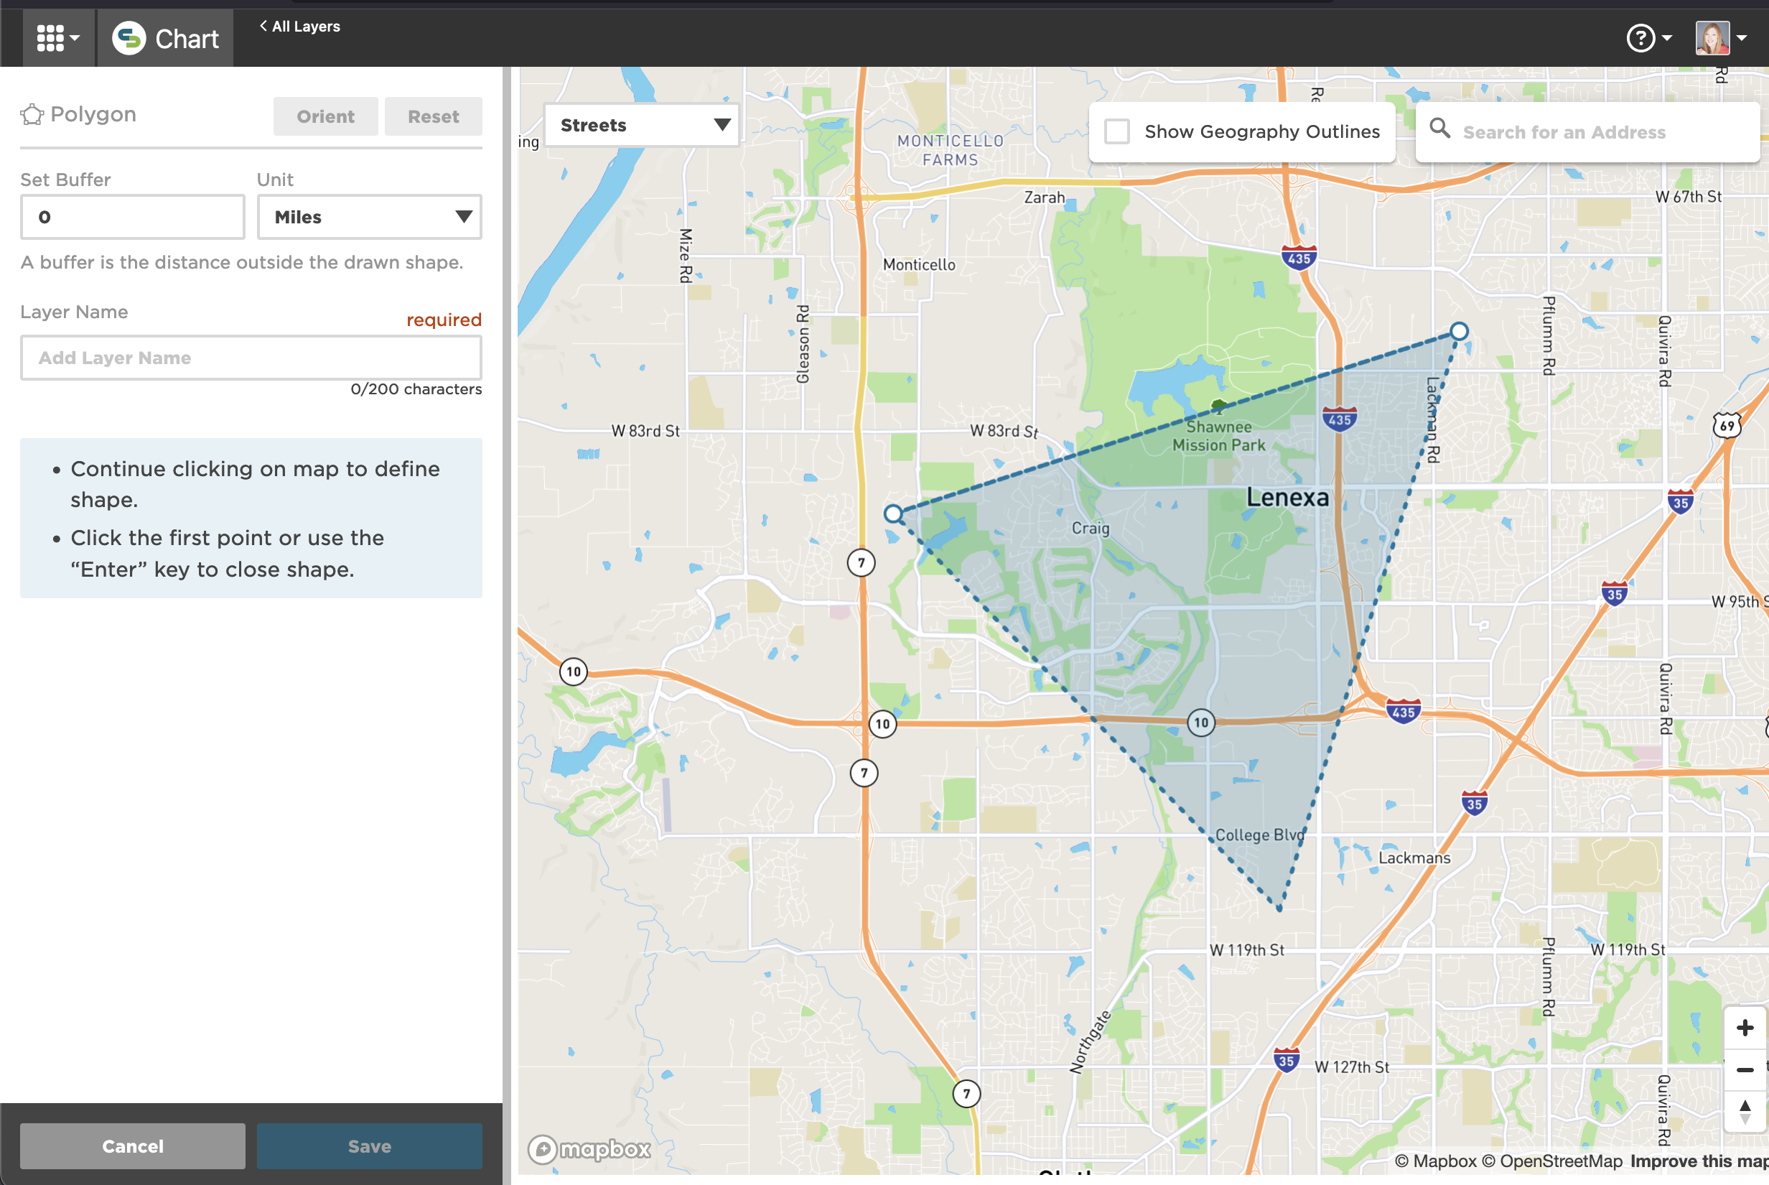Click the first polygon point to close shape

893,514
